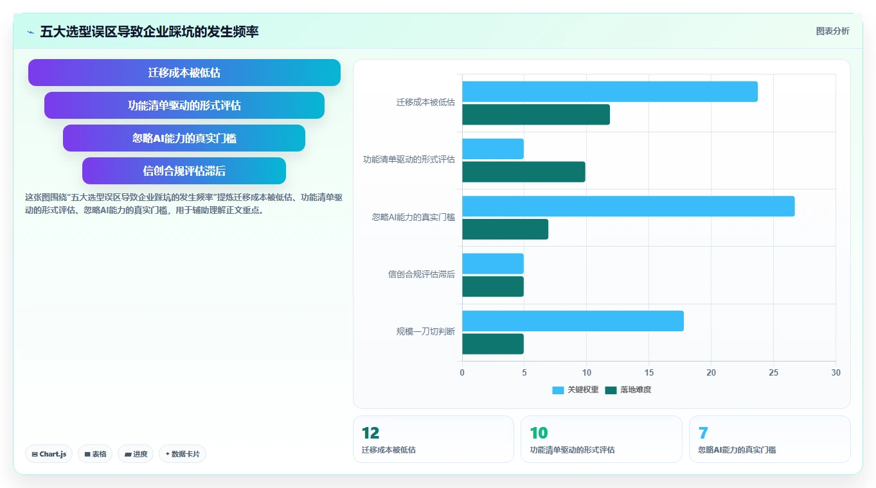Image resolution: width=876 pixels, height=488 pixels.
Task: Click the 进度 tag chip
Action: (x=136, y=454)
